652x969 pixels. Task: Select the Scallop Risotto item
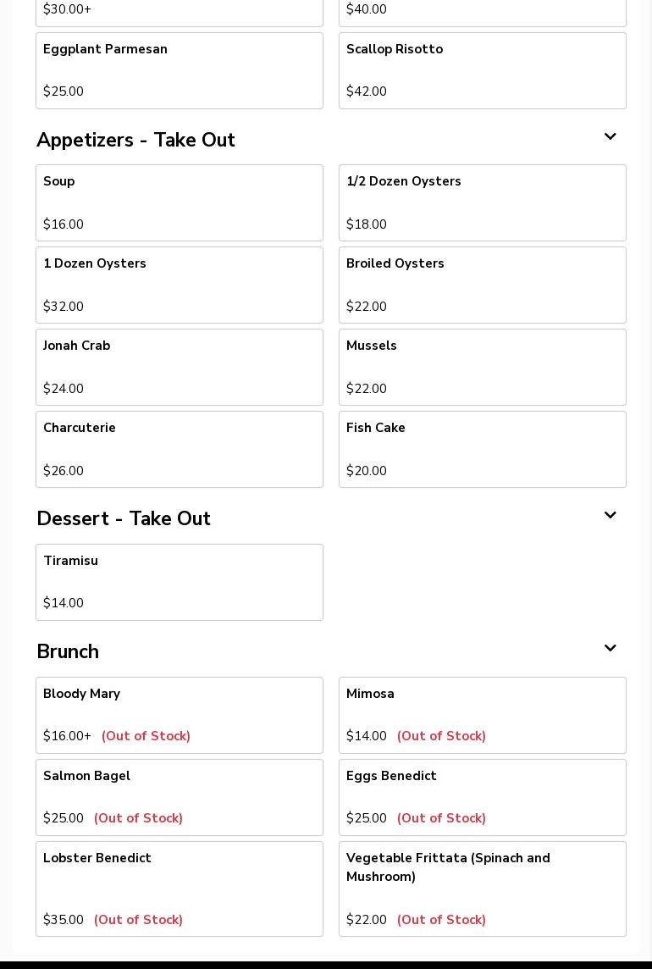[483, 71]
